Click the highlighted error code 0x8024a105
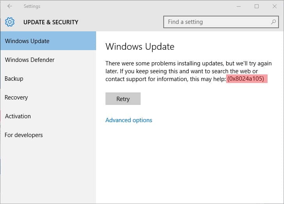The image size is (284, 204). point(246,79)
